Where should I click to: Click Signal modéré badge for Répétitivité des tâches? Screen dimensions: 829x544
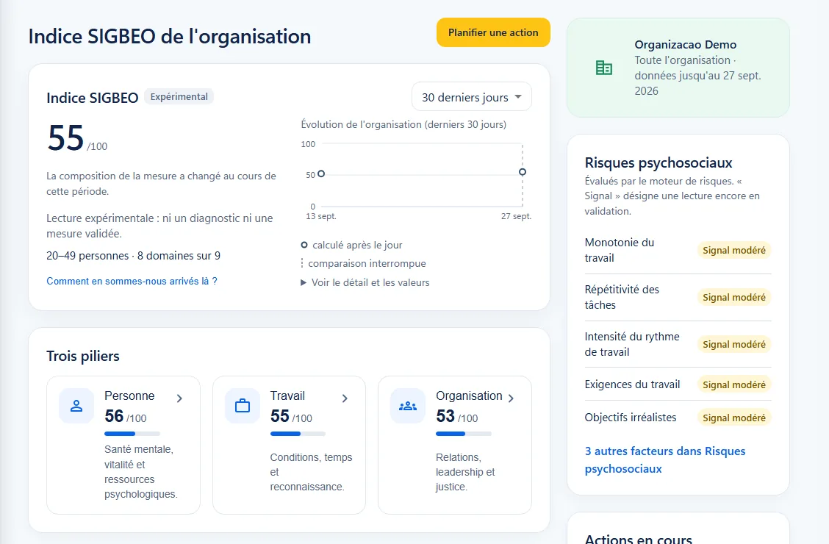click(734, 297)
